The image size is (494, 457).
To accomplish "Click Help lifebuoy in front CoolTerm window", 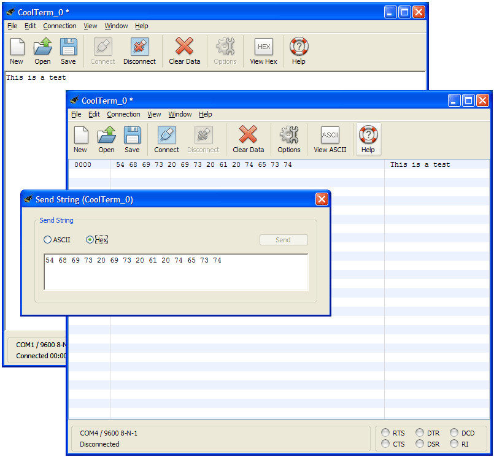I will pos(368,135).
